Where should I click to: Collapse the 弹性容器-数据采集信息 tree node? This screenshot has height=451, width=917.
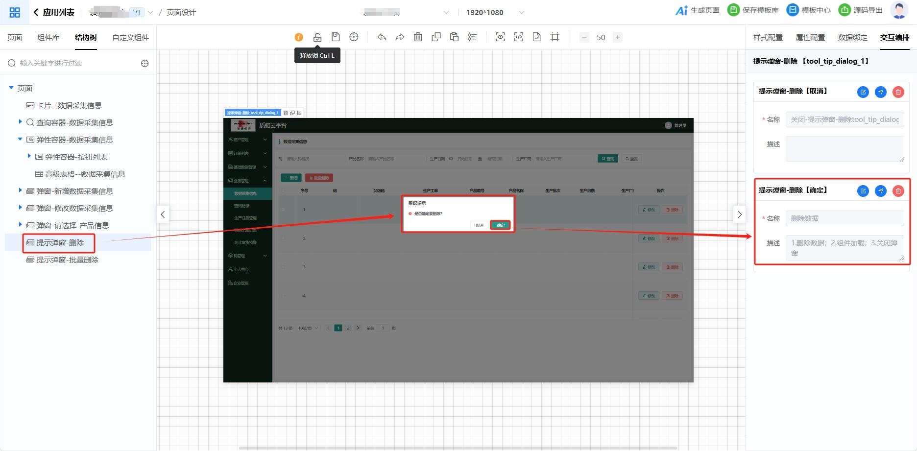pos(20,139)
